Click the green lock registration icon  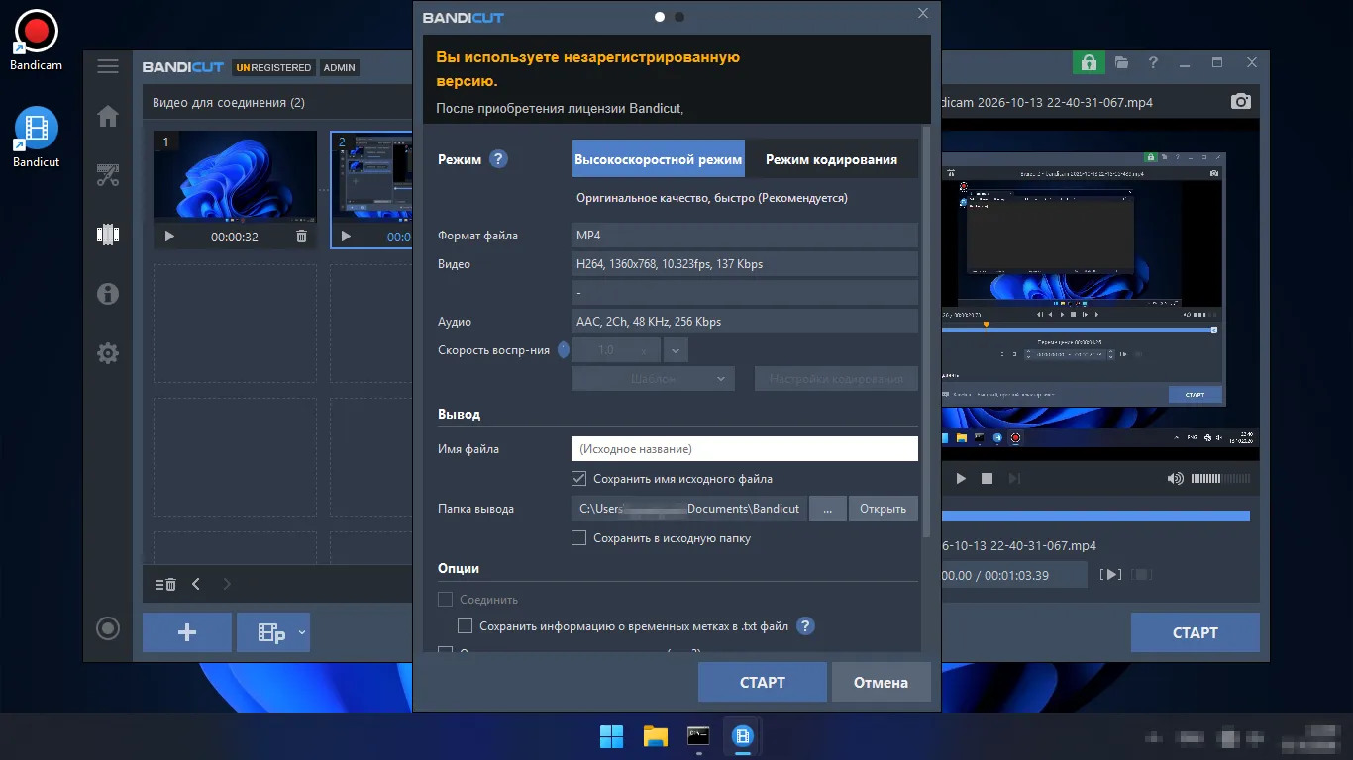click(1089, 62)
